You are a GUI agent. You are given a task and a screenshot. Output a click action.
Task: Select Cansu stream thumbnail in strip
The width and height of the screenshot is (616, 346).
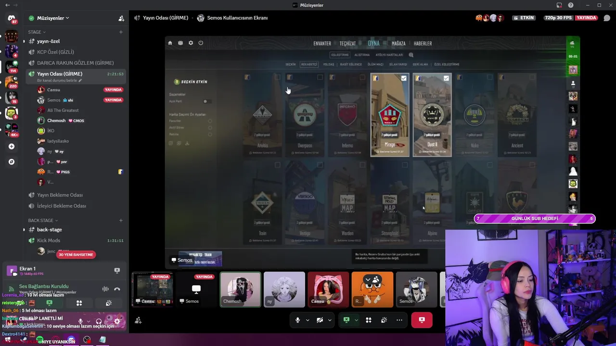click(x=153, y=289)
